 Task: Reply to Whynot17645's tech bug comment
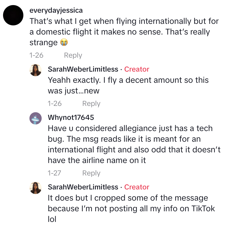91,173
